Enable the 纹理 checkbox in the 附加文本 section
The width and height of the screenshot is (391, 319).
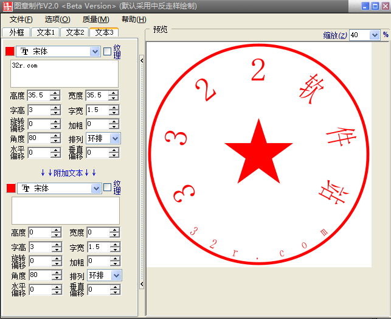108,188
